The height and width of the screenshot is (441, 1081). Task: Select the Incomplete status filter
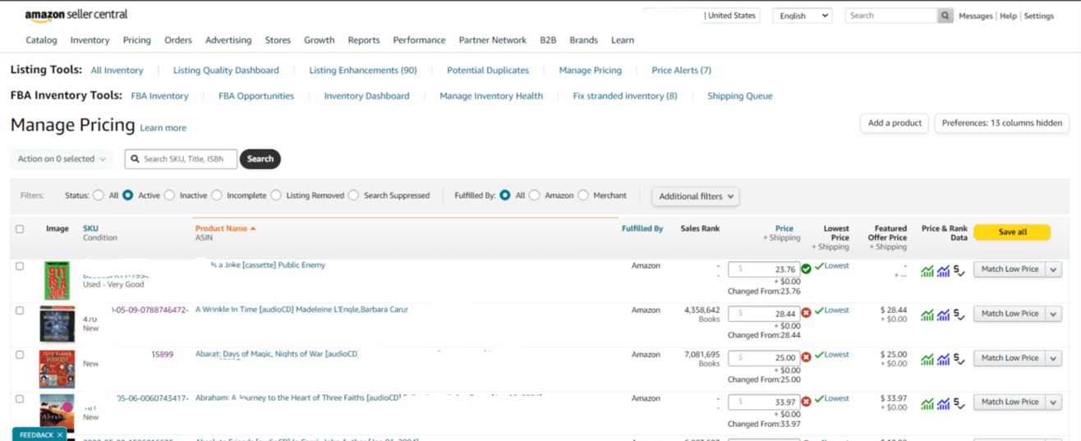click(216, 195)
